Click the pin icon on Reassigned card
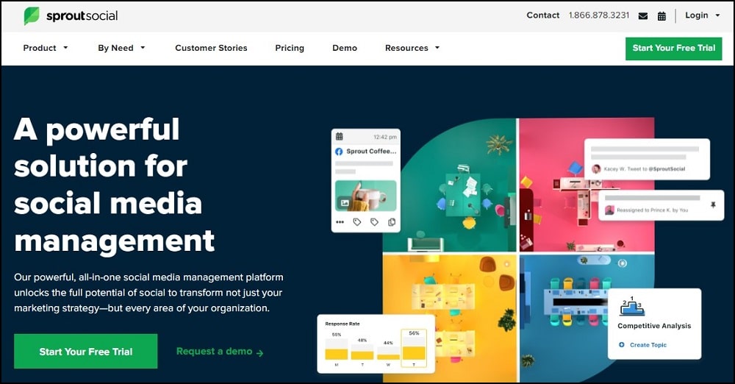 (x=713, y=205)
